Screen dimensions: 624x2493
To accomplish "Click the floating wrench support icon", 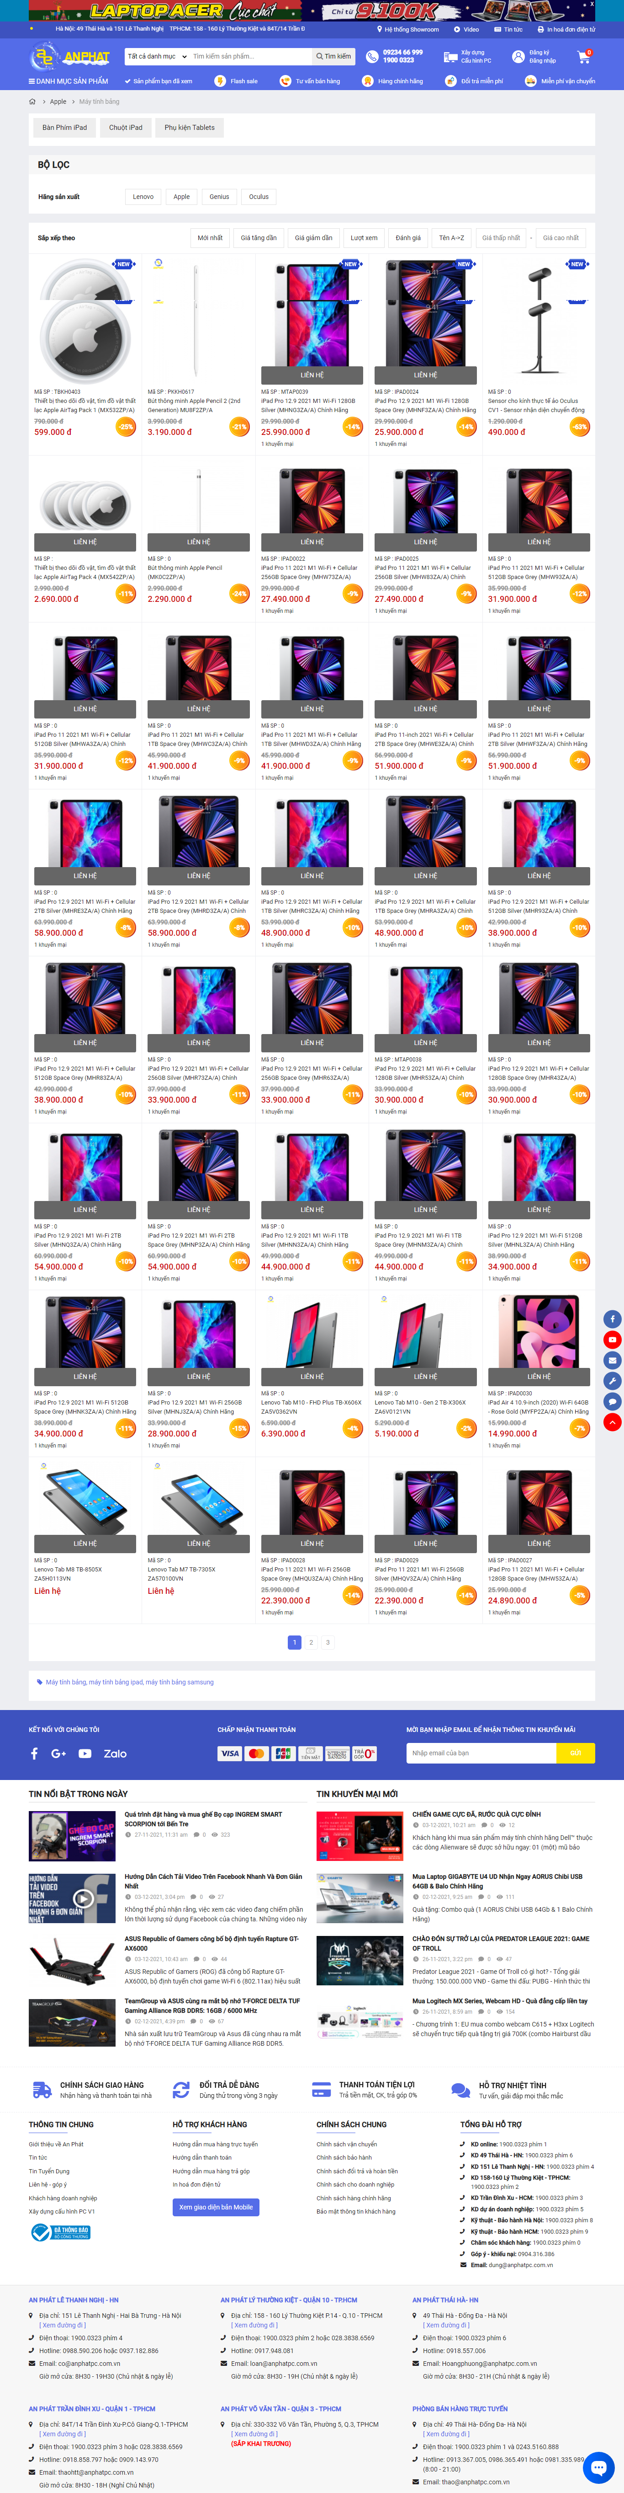I will coord(613,1381).
